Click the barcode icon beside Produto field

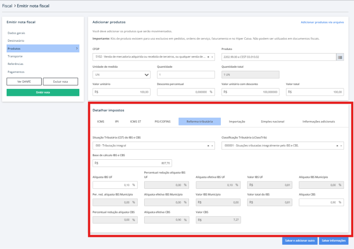coord(340,57)
